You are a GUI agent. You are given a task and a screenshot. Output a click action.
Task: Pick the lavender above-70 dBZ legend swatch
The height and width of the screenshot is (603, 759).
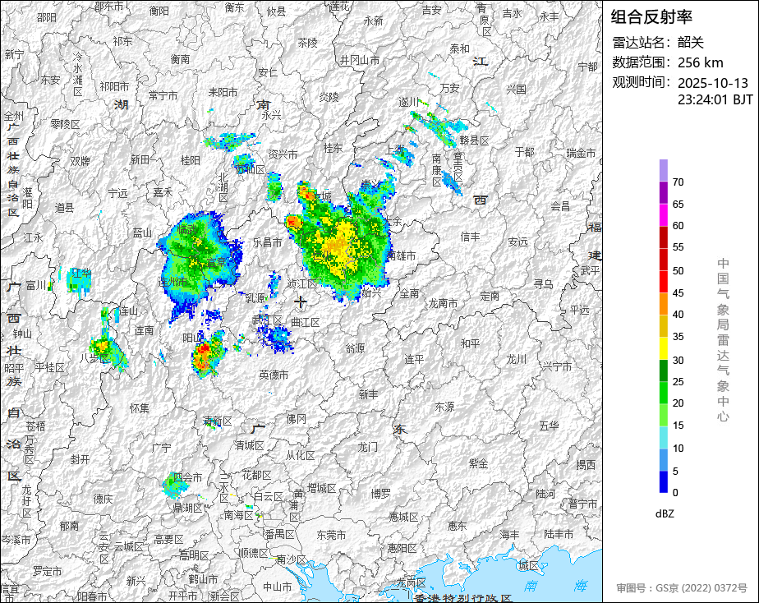(663, 170)
